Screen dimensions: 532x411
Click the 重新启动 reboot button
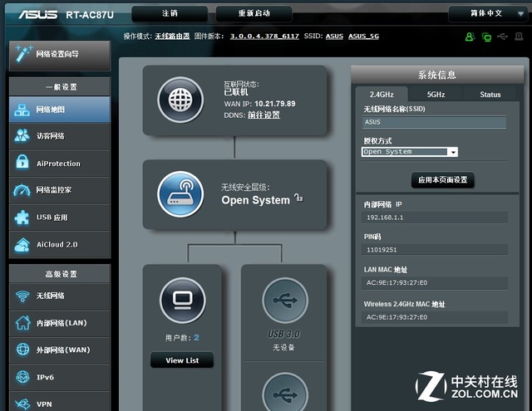click(254, 13)
